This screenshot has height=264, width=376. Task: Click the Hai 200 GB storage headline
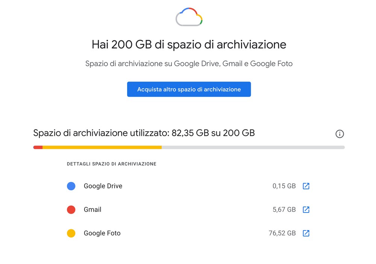point(189,45)
